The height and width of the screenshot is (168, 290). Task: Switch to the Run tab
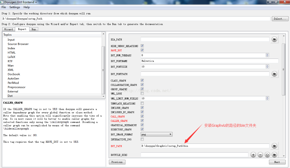pyautogui.click(x=34, y=29)
